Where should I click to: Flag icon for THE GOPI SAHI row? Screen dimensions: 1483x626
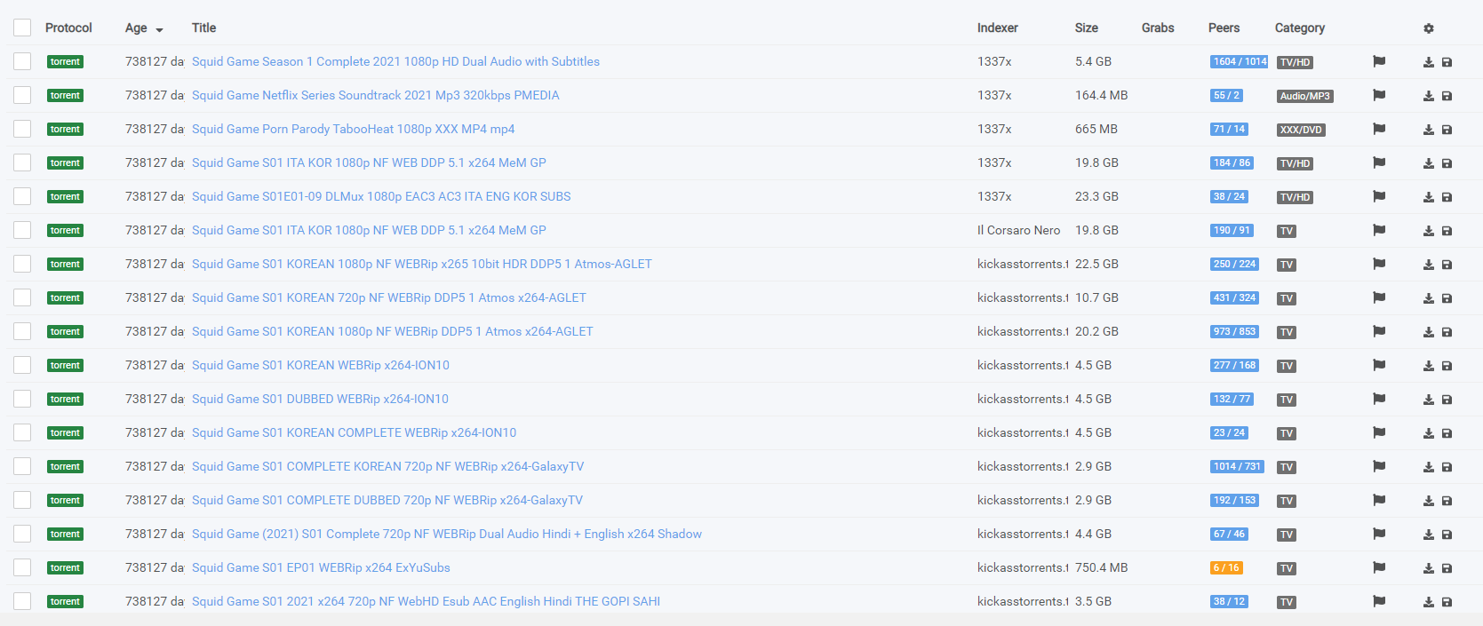point(1379,601)
